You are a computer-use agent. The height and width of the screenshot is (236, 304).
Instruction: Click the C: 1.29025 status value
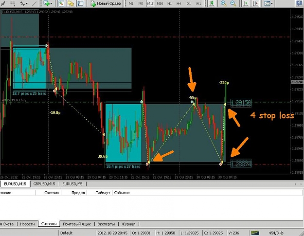tap(214, 233)
